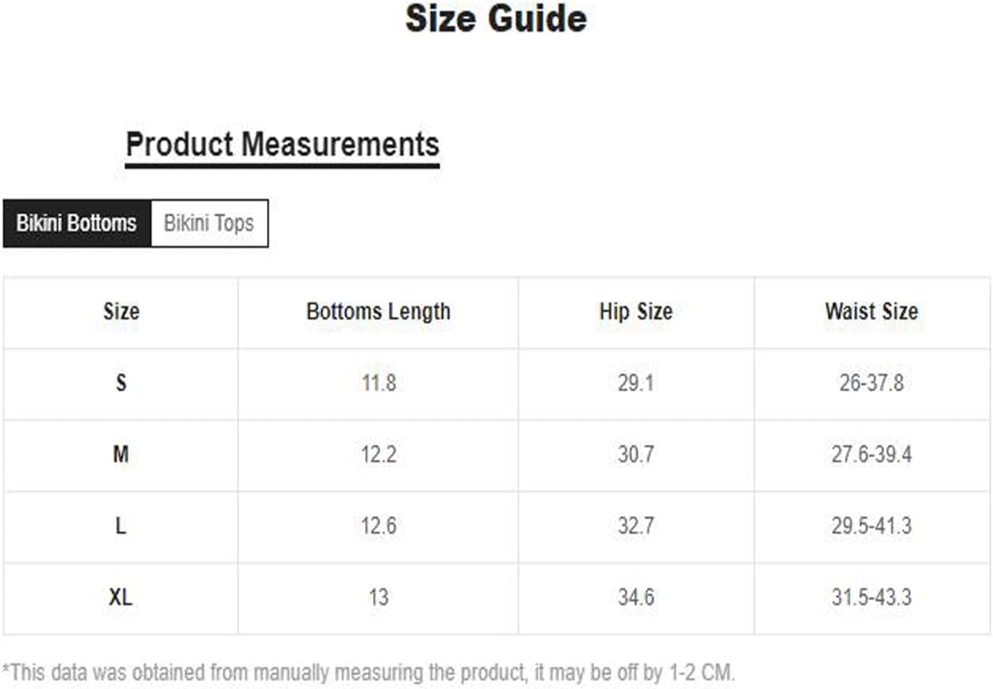Click the 11.8 bottoms length cell
993x689 pixels.
[x=378, y=383]
